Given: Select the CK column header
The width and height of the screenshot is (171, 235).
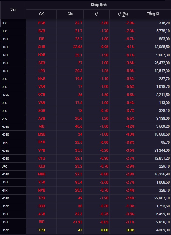Looking at the screenshot, I should click(x=42, y=14).
